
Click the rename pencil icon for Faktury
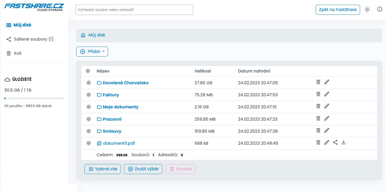(x=327, y=94)
